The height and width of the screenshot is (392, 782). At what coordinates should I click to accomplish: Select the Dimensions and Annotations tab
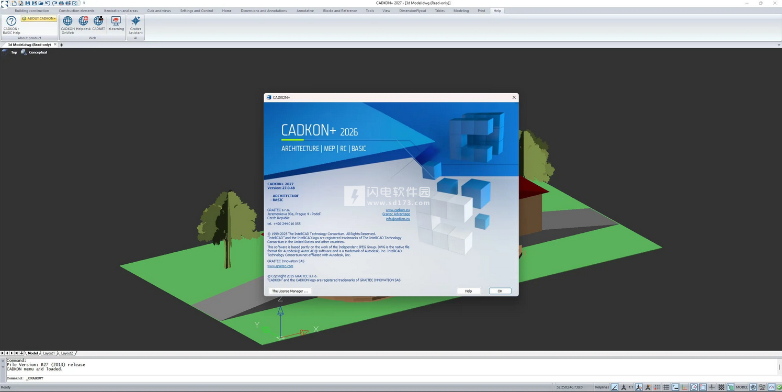pos(264,10)
